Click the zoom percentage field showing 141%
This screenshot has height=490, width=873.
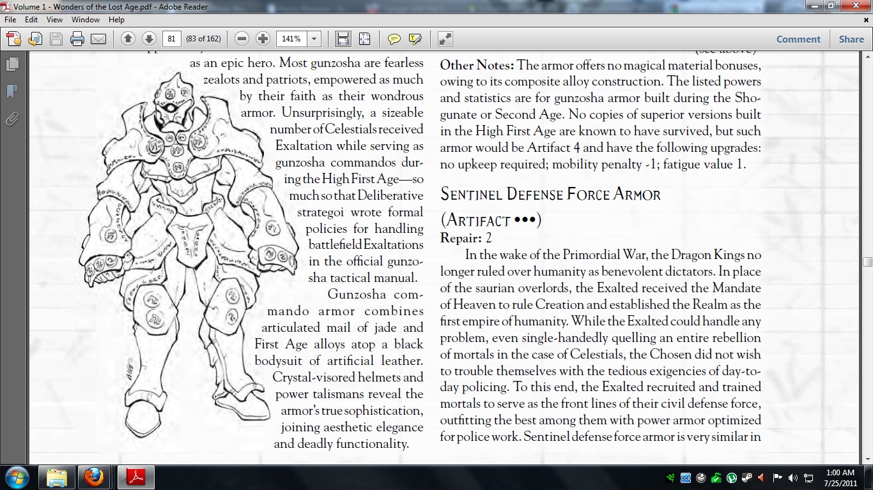292,39
